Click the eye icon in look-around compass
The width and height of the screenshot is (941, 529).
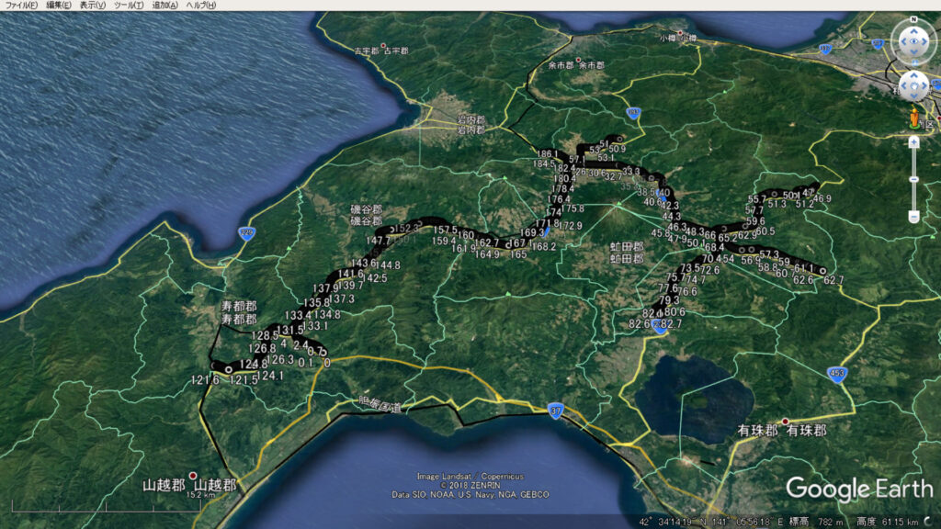pyautogui.click(x=913, y=40)
